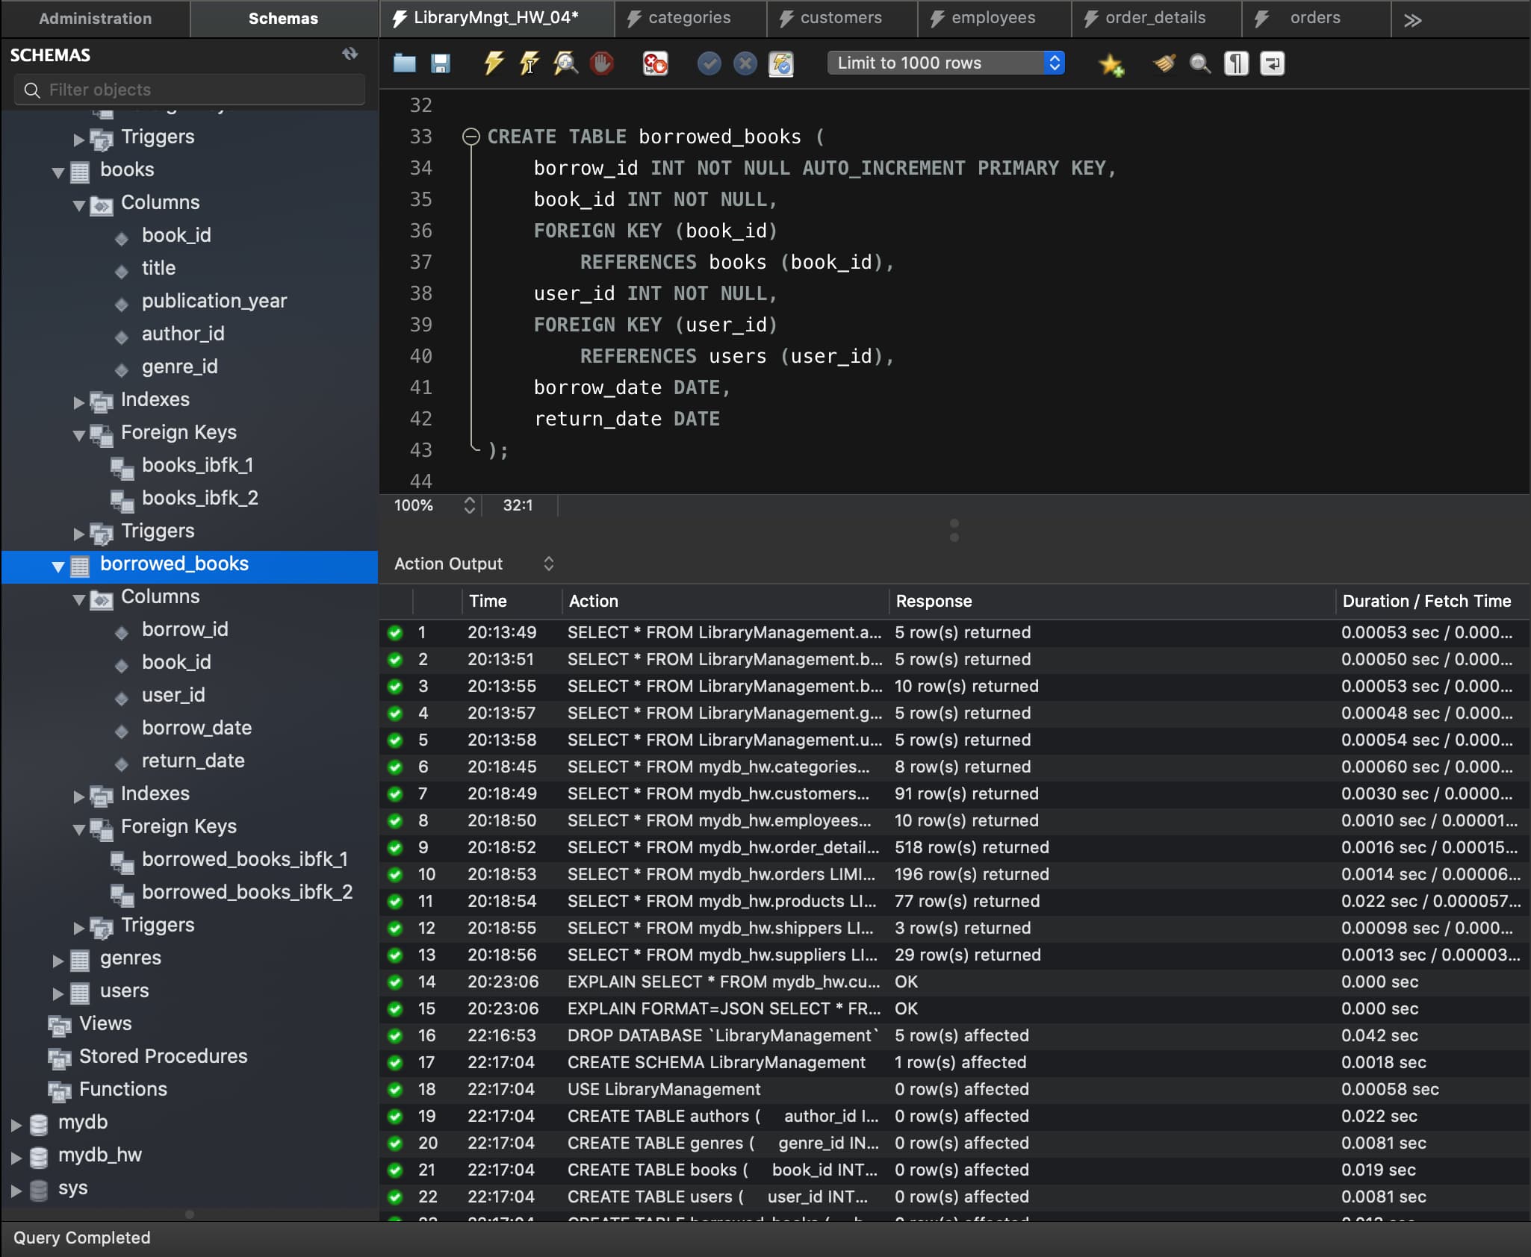Open the customers query tab
The width and height of the screenshot is (1531, 1257).
pyautogui.click(x=840, y=18)
